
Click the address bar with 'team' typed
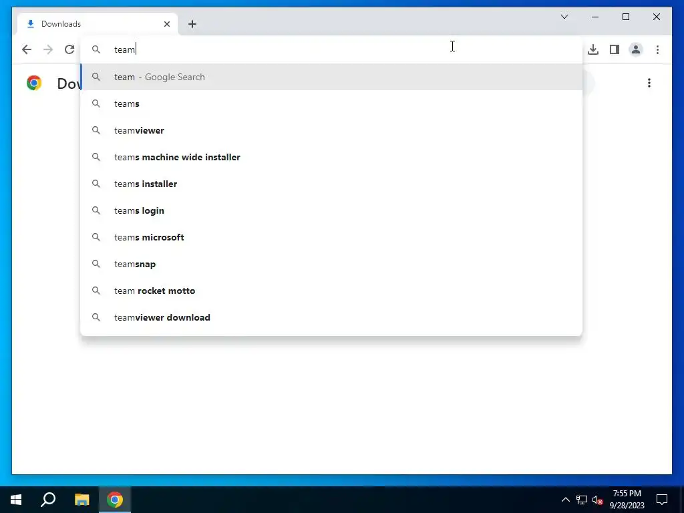331,49
